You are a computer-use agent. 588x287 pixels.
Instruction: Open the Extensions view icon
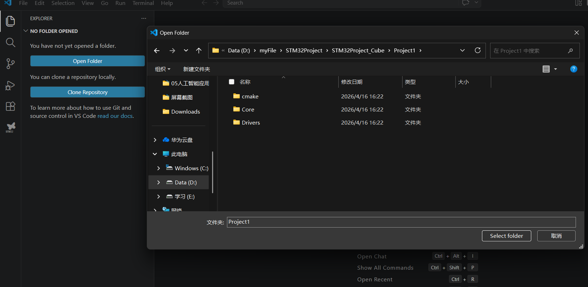[10, 106]
